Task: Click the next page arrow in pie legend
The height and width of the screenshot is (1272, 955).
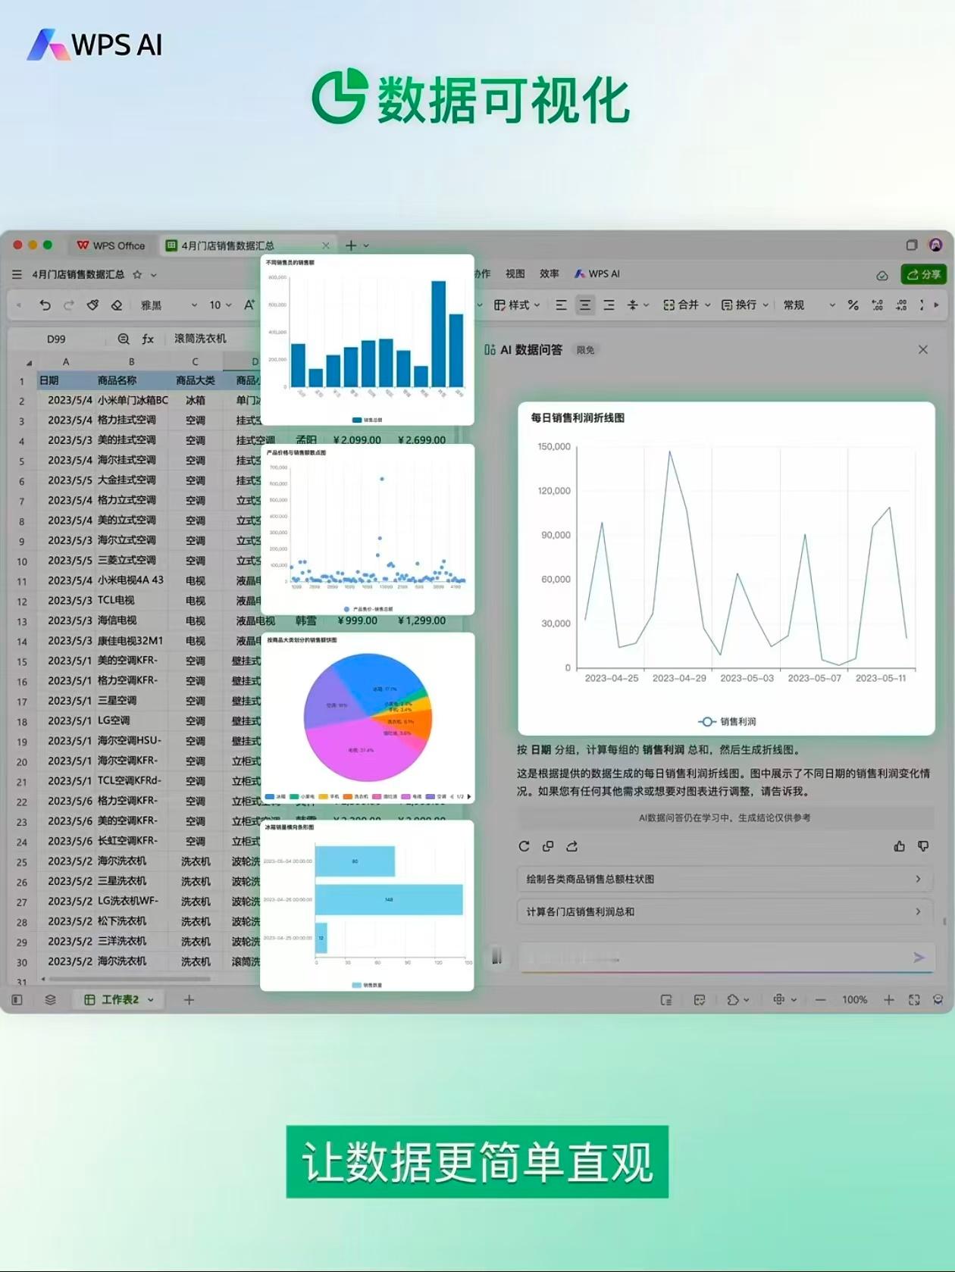Action: [469, 796]
